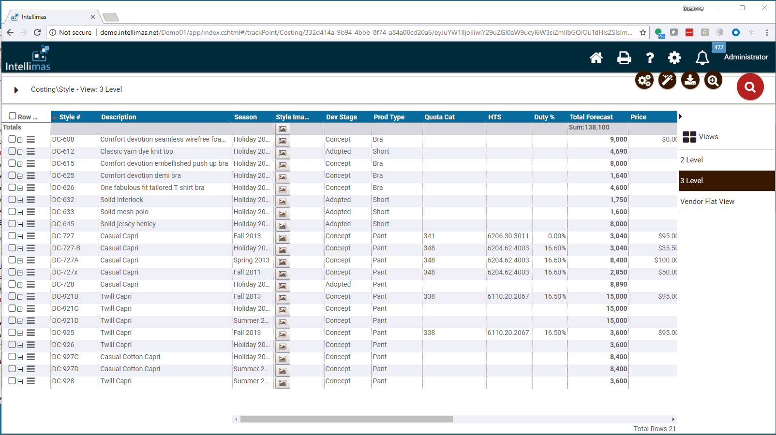The height and width of the screenshot is (435, 776).
Task: Click the print icon in the header
Action: click(x=624, y=58)
